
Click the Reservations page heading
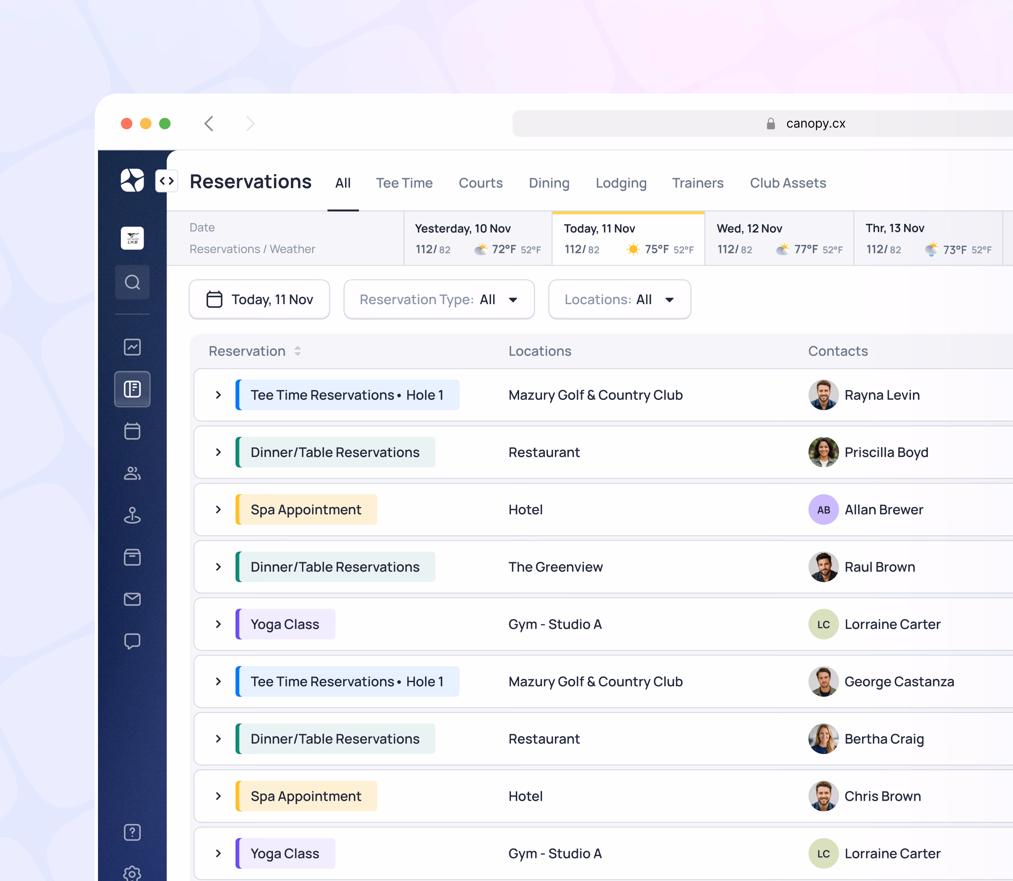[x=251, y=182]
